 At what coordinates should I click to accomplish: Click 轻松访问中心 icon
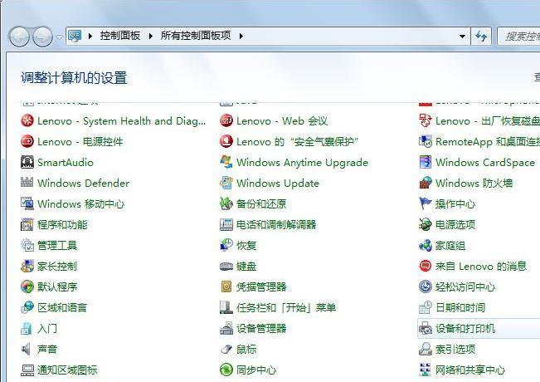(426, 286)
